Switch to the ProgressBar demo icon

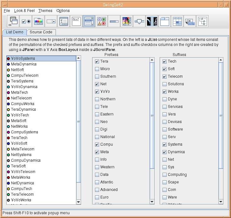pos(114,21)
